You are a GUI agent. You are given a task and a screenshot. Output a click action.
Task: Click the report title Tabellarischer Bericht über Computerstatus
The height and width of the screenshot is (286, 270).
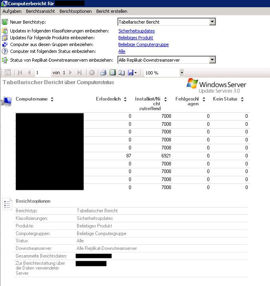coord(58,82)
